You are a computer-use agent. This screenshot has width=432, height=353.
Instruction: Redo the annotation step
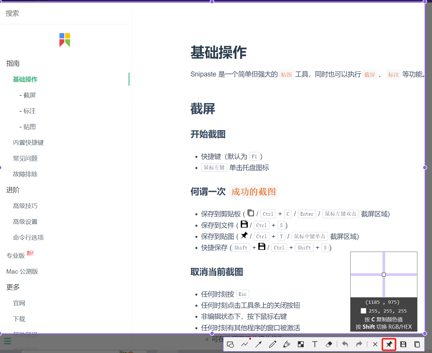point(359,344)
